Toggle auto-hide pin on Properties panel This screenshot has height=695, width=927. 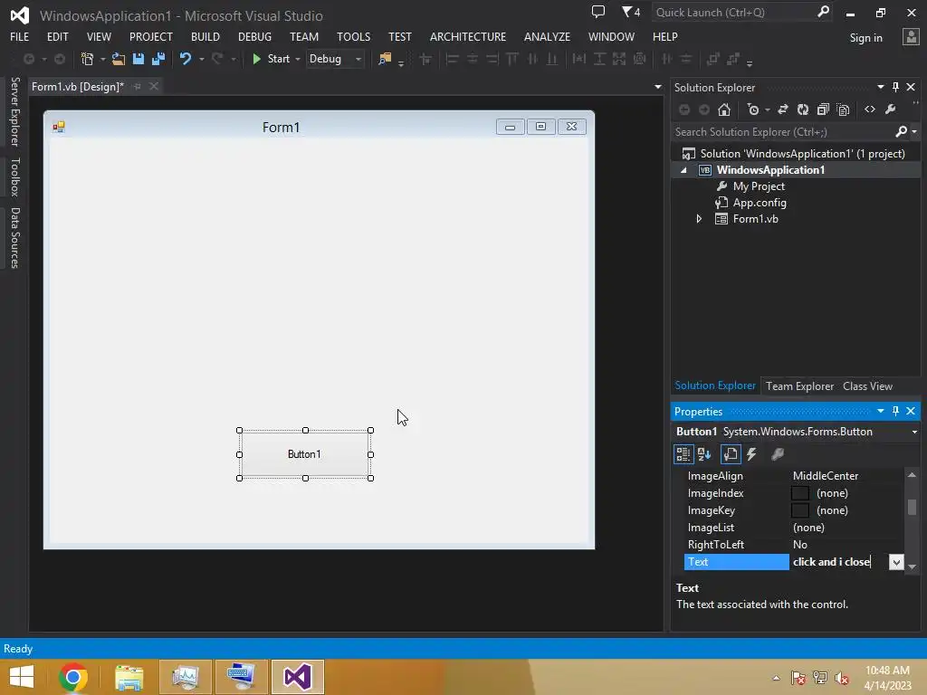point(895,411)
